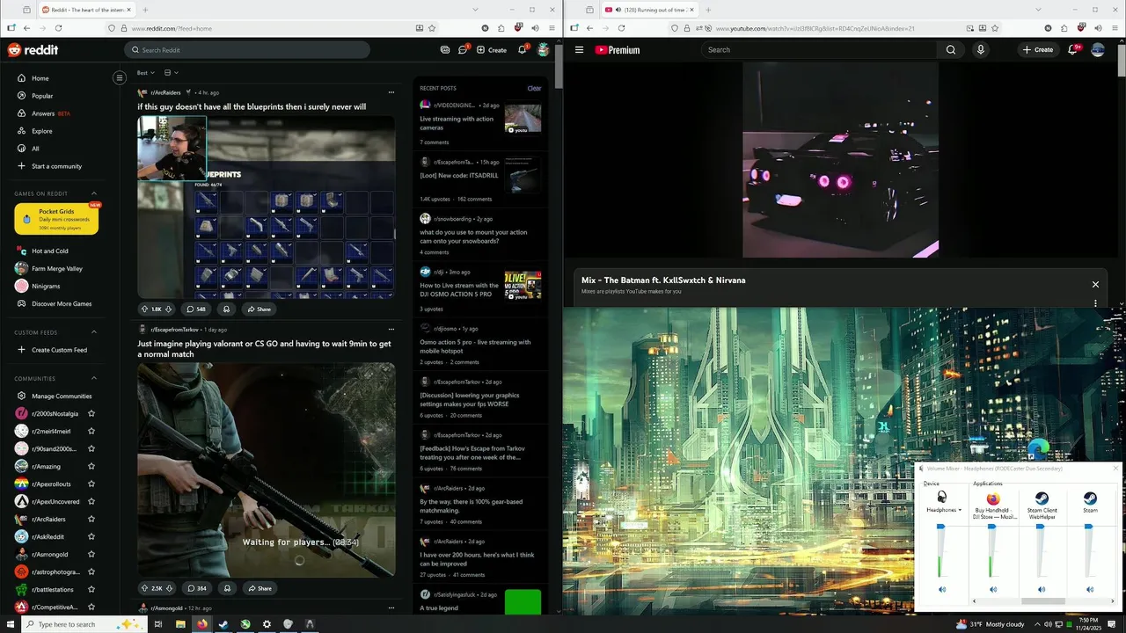
Task: Collapse Games on Reddit section
Action: tap(94, 193)
